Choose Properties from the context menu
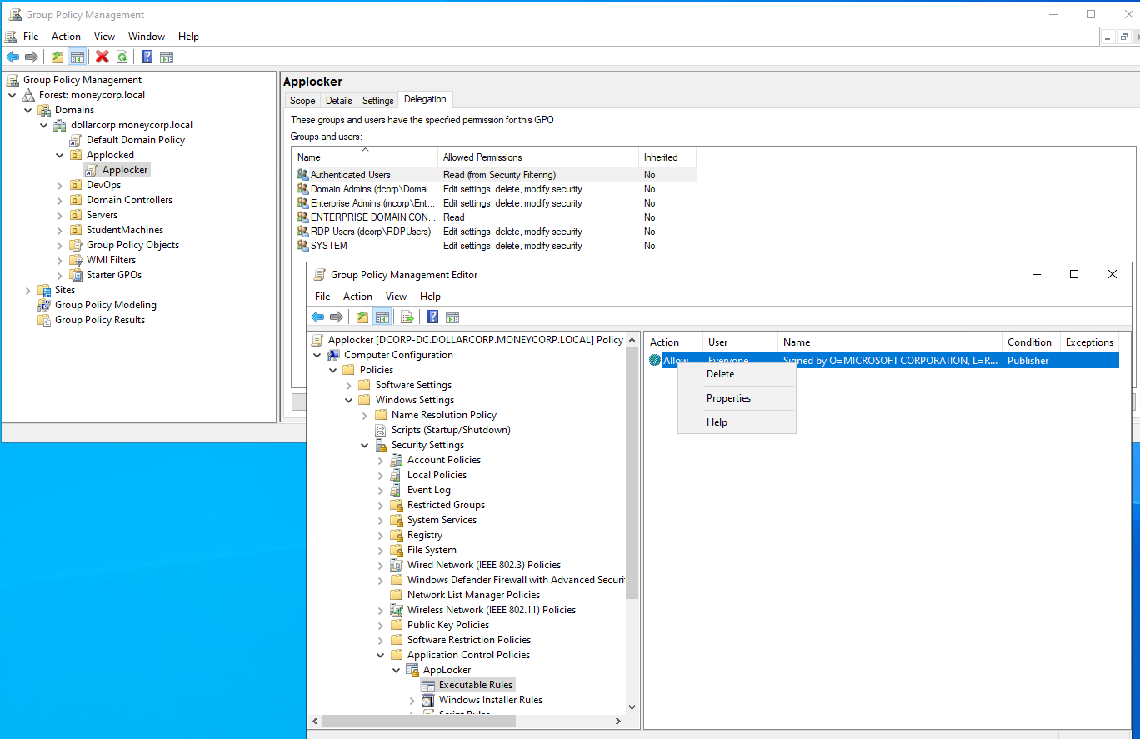The height and width of the screenshot is (739, 1140). [728, 398]
